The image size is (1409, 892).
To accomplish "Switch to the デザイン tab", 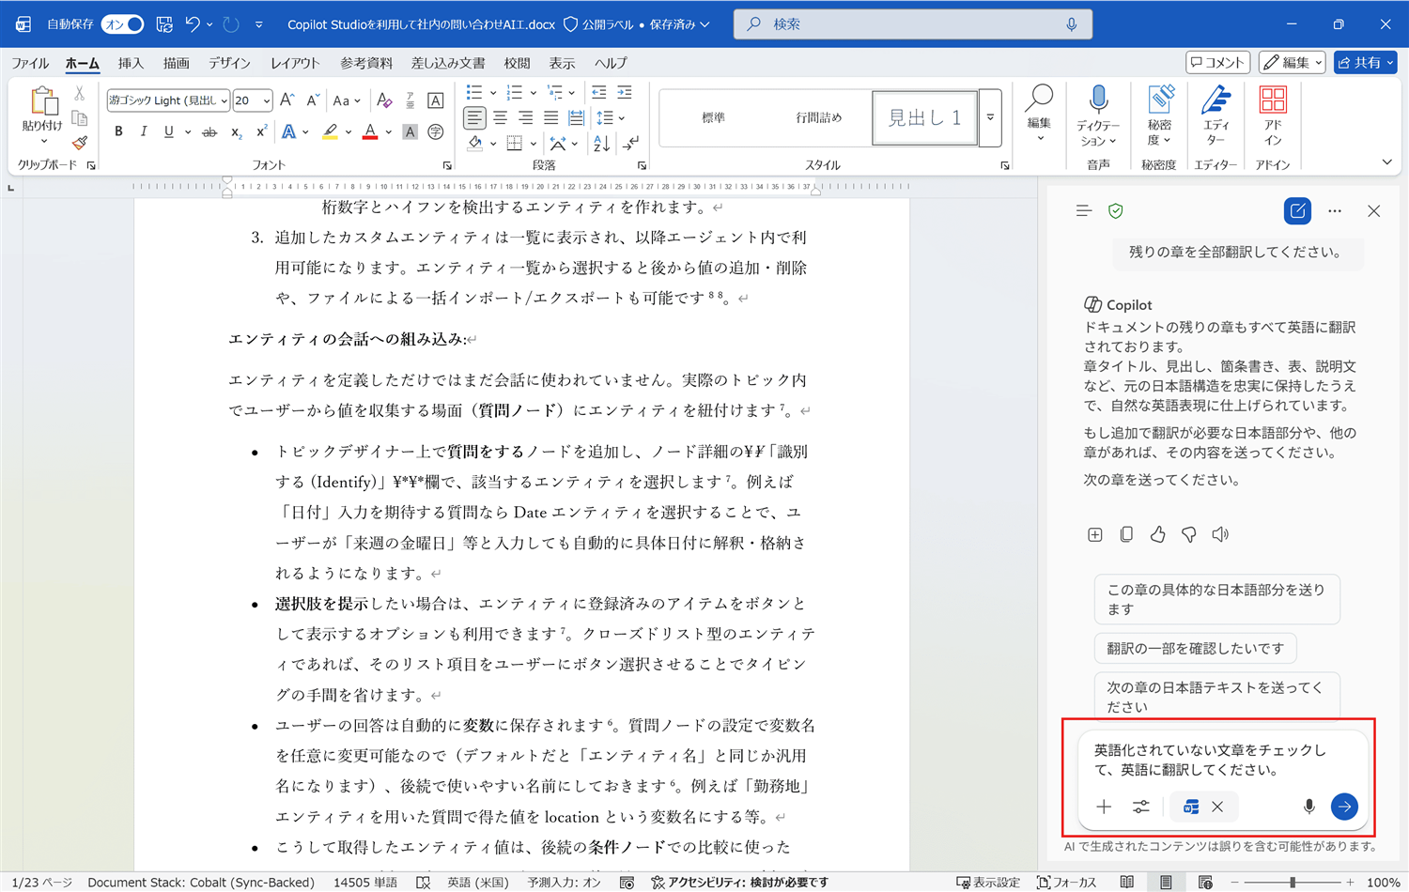I will (229, 63).
